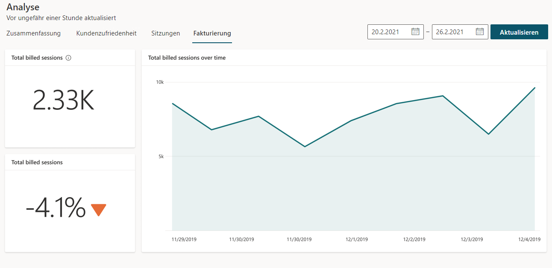Open the Kundenzufriedenheit tab
The width and height of the screenshot is (552, 268).
[106, 33]
